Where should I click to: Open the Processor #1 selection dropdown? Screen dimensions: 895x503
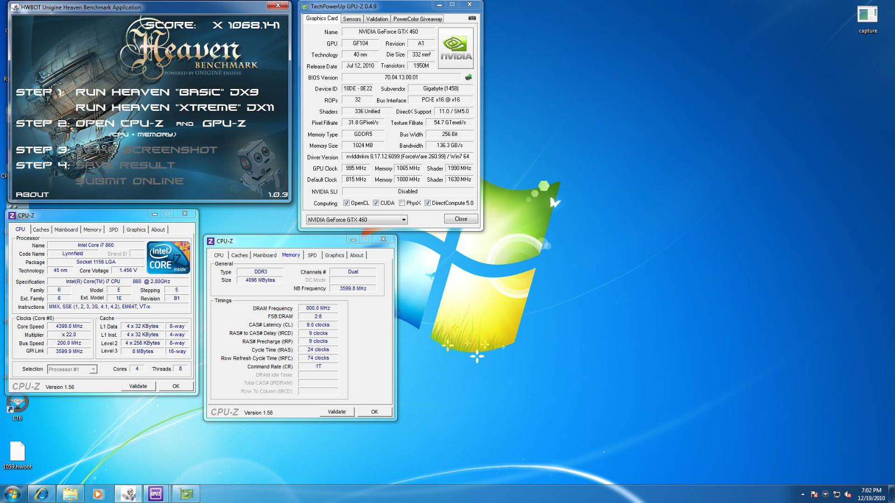(x=72, y=369)
